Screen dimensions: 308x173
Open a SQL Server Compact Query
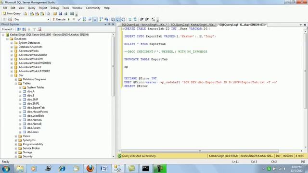pyautogui.click(x=48, y=14)
